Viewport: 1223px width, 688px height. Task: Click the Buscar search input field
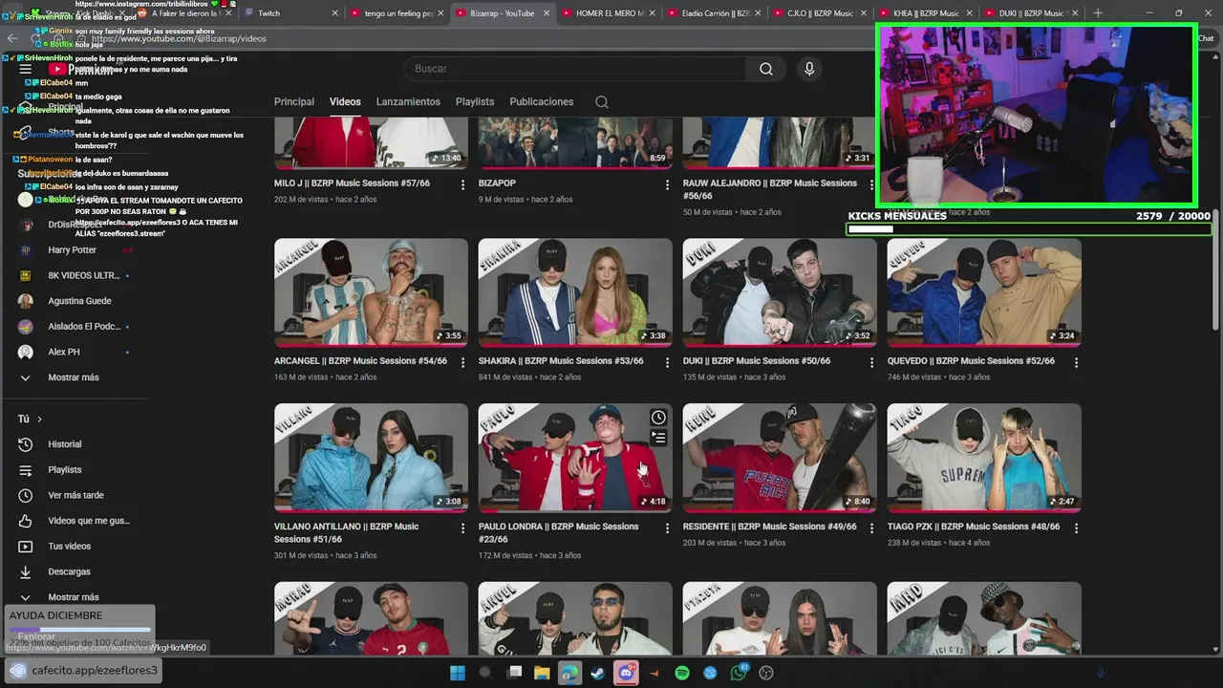point(577,69)
